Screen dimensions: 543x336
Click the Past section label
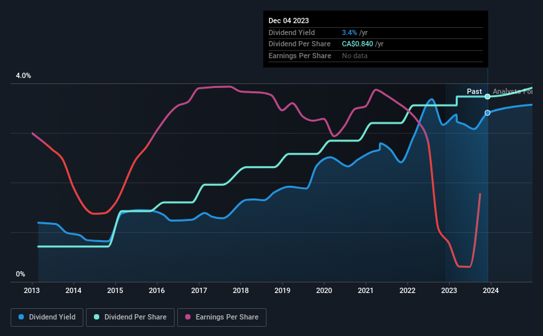(474, 91)
